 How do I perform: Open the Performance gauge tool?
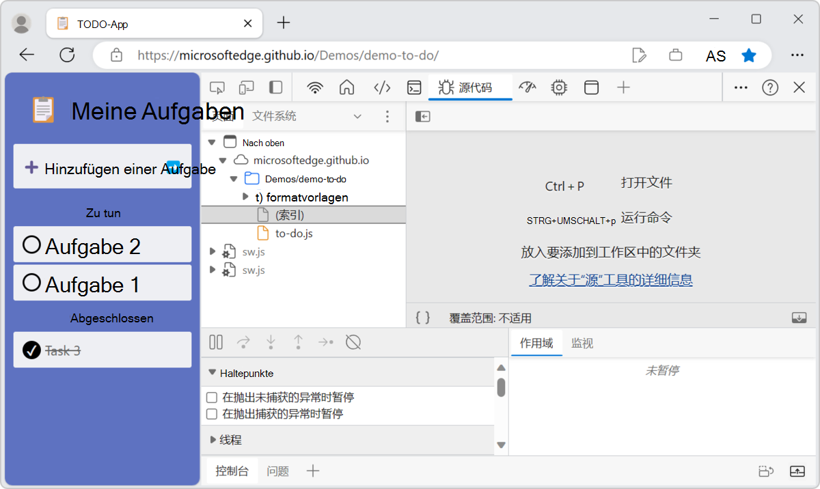click(x=526, y=87)
